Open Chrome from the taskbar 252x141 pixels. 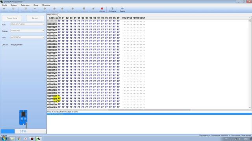[19, 139]
